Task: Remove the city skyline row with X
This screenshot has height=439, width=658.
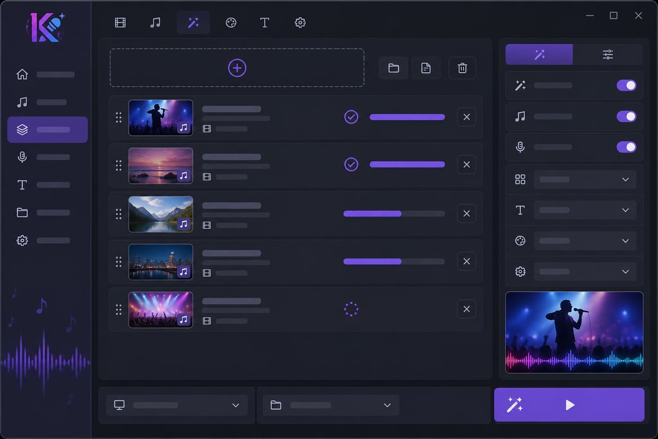Action: click(467, 261)
